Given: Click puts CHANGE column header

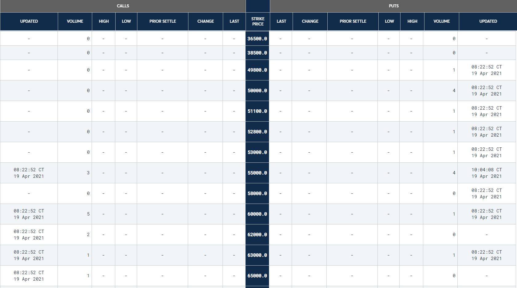Looking at the screenshot, I should (x=310, y=21).
